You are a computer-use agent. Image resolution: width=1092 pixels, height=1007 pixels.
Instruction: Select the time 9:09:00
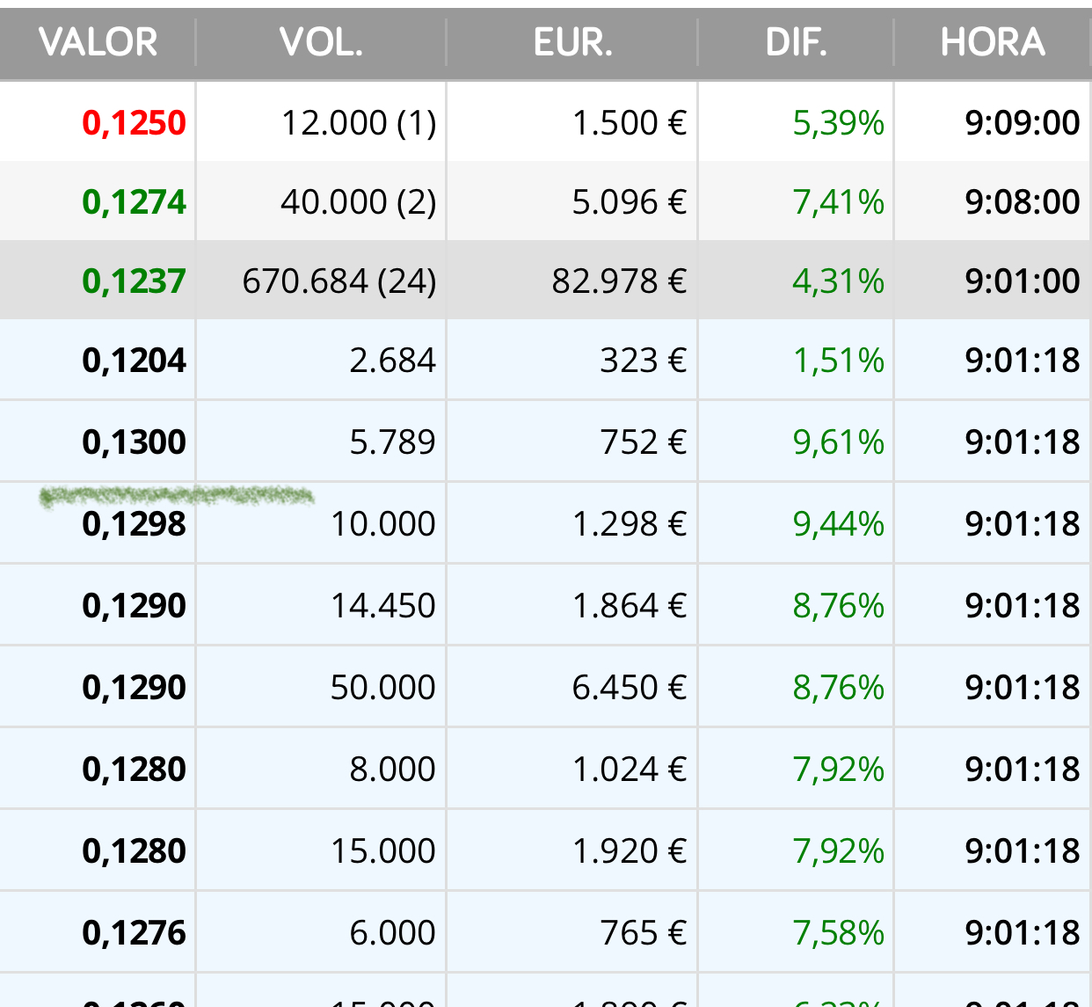(1023, 123)
